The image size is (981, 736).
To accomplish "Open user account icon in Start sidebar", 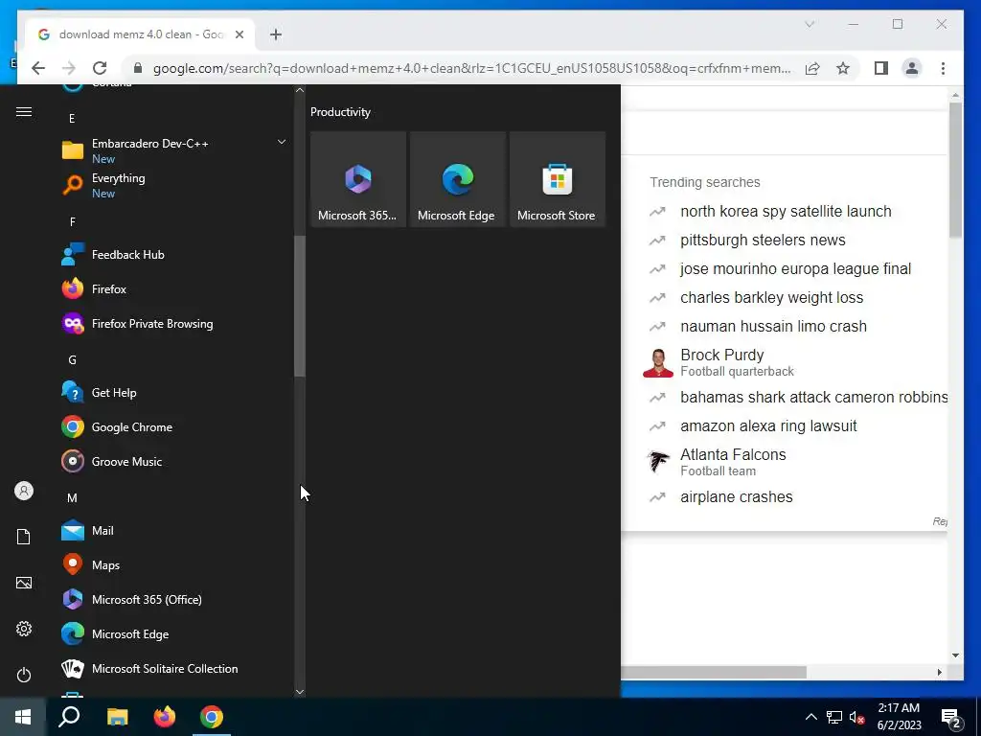I will click(x=24, y=491).
